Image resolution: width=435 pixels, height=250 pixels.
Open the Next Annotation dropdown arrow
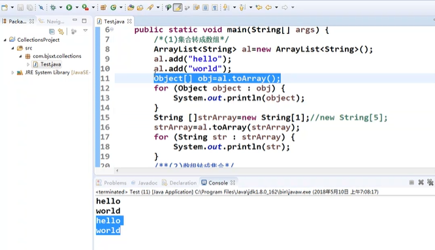coord(234,7)
